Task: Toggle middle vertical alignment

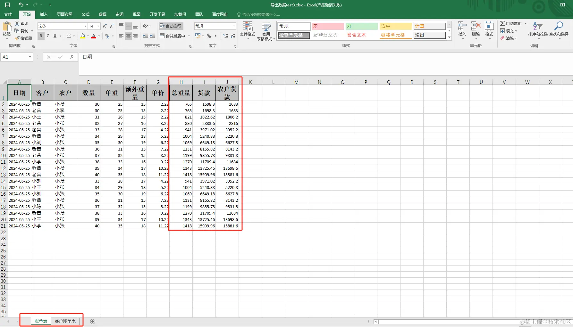Action: pos(128,26)
